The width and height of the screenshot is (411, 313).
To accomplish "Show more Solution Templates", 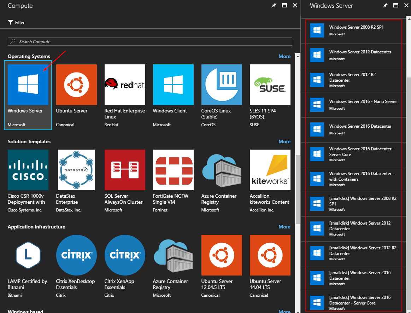I will pos(284,142).
